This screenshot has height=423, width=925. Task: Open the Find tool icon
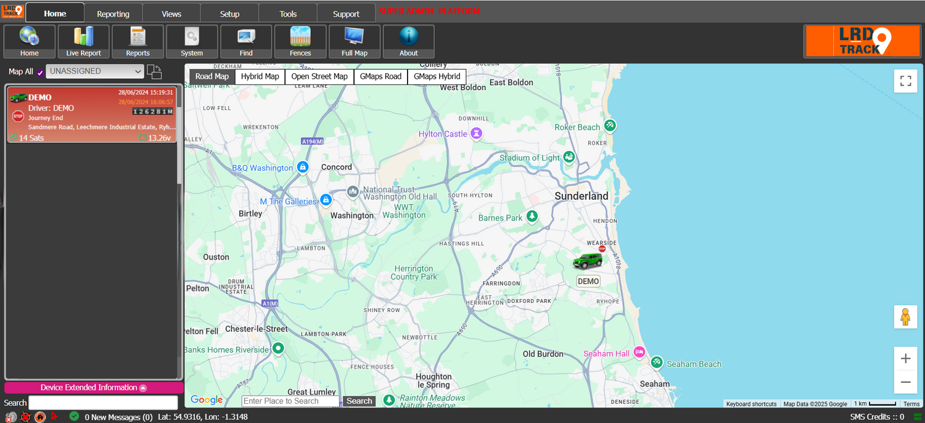[246, 41]
